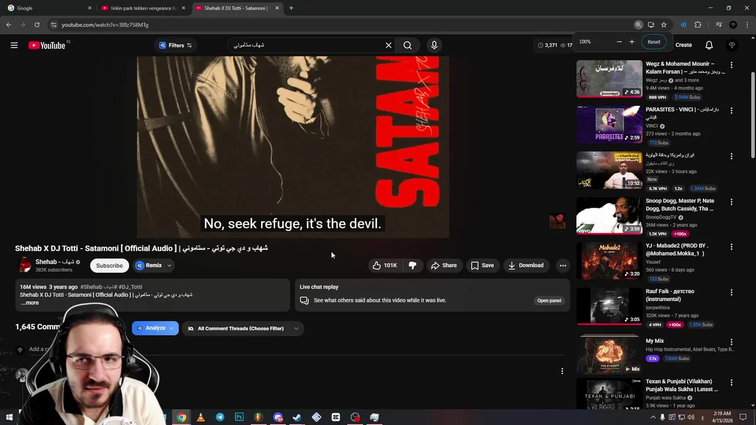Open media controls in Chrome toolbar
This screenshot has width=756, height=425.
pyautogui.click(x=719, y=25)
